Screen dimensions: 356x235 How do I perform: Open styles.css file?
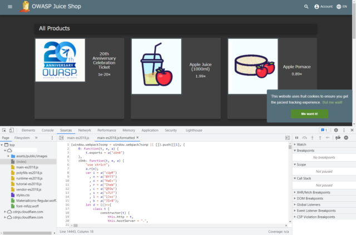click(23, 195)
